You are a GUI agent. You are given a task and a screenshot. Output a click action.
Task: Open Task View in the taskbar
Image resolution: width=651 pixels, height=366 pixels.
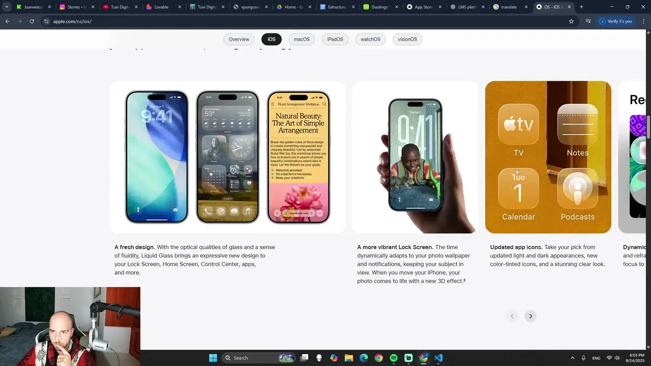[x=304, y=358]
